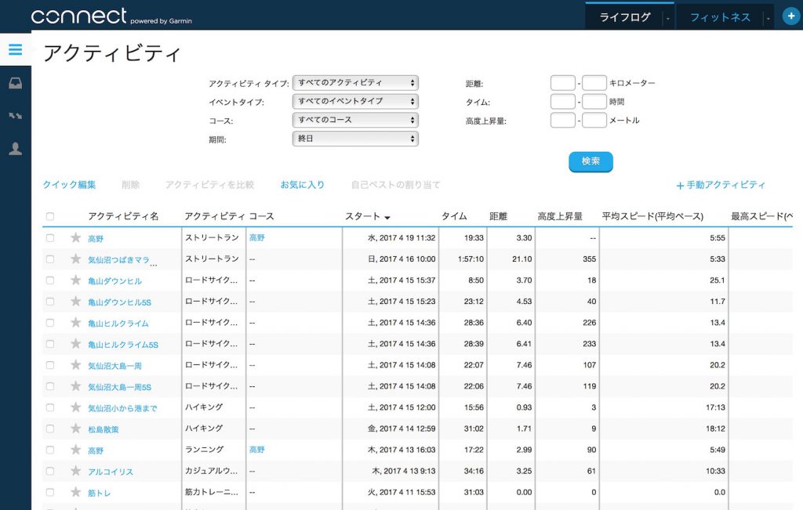Check the box for 気仙沼大島一周5S row
Image resolution: width=803 pixels, height=510 pixels.
pos(50,387)
